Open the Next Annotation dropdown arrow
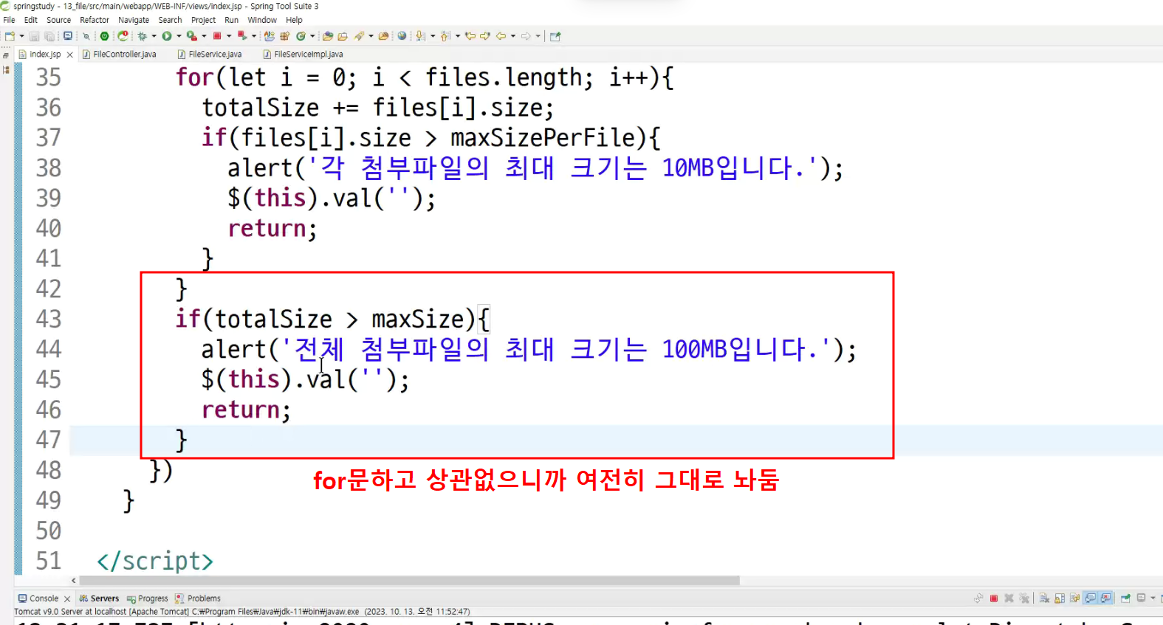The height and width of the screenshot is (625, 1163). coord(433,36)
